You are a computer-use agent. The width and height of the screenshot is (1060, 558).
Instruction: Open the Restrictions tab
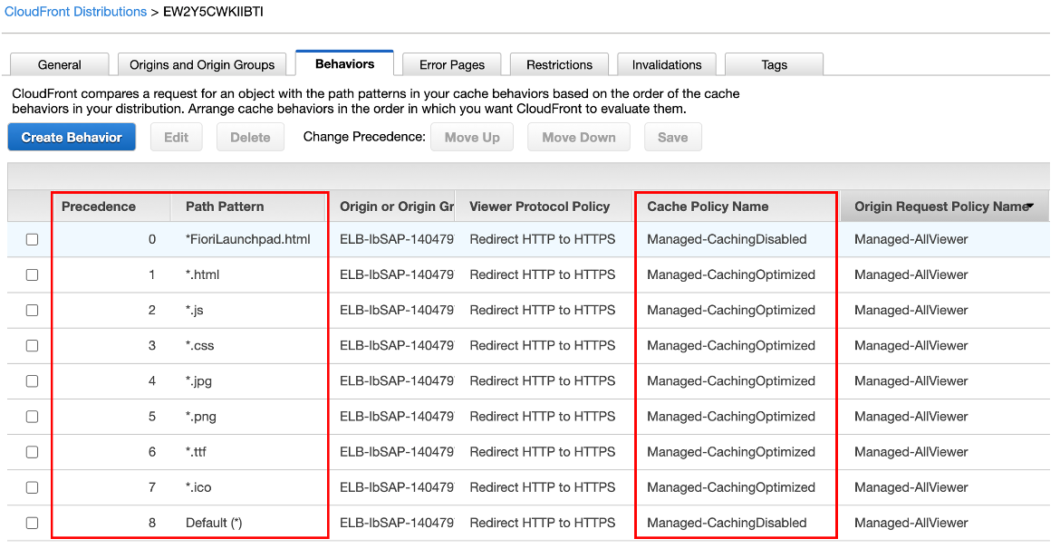(559, 65)
